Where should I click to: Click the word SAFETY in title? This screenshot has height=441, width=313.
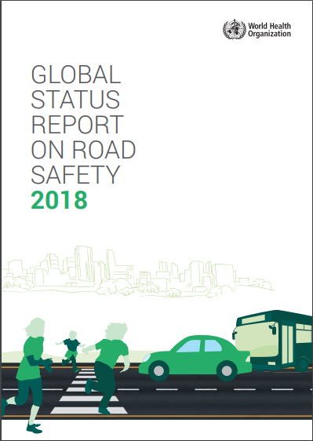click(x=75, y=175)
